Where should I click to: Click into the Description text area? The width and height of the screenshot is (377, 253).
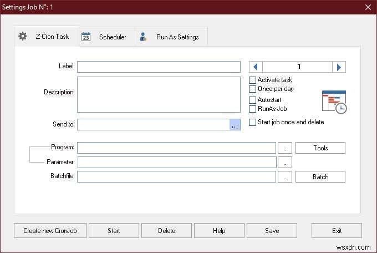coord(159,95)
